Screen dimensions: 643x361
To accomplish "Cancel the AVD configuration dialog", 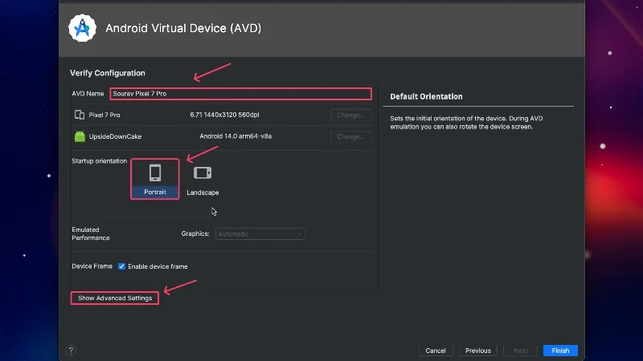I will pyautogui.click(x=436, y=351).
